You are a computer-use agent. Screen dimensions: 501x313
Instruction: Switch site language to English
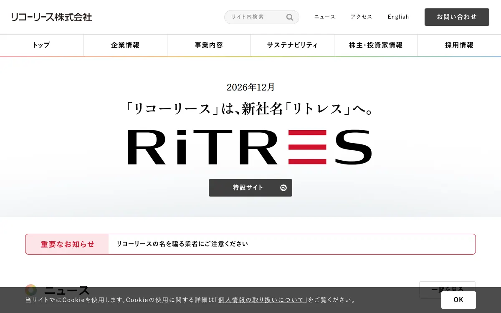click(x=398, y=17)
